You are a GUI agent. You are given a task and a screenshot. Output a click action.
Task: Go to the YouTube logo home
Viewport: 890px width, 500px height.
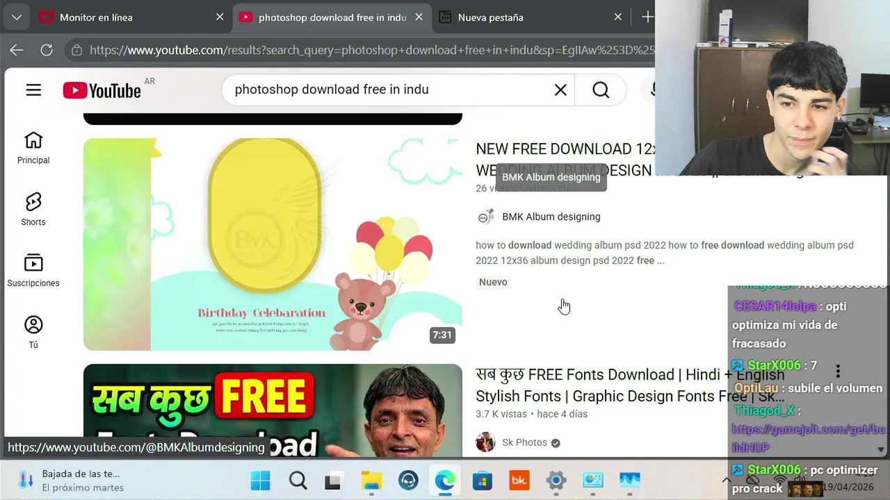point(102,90)
